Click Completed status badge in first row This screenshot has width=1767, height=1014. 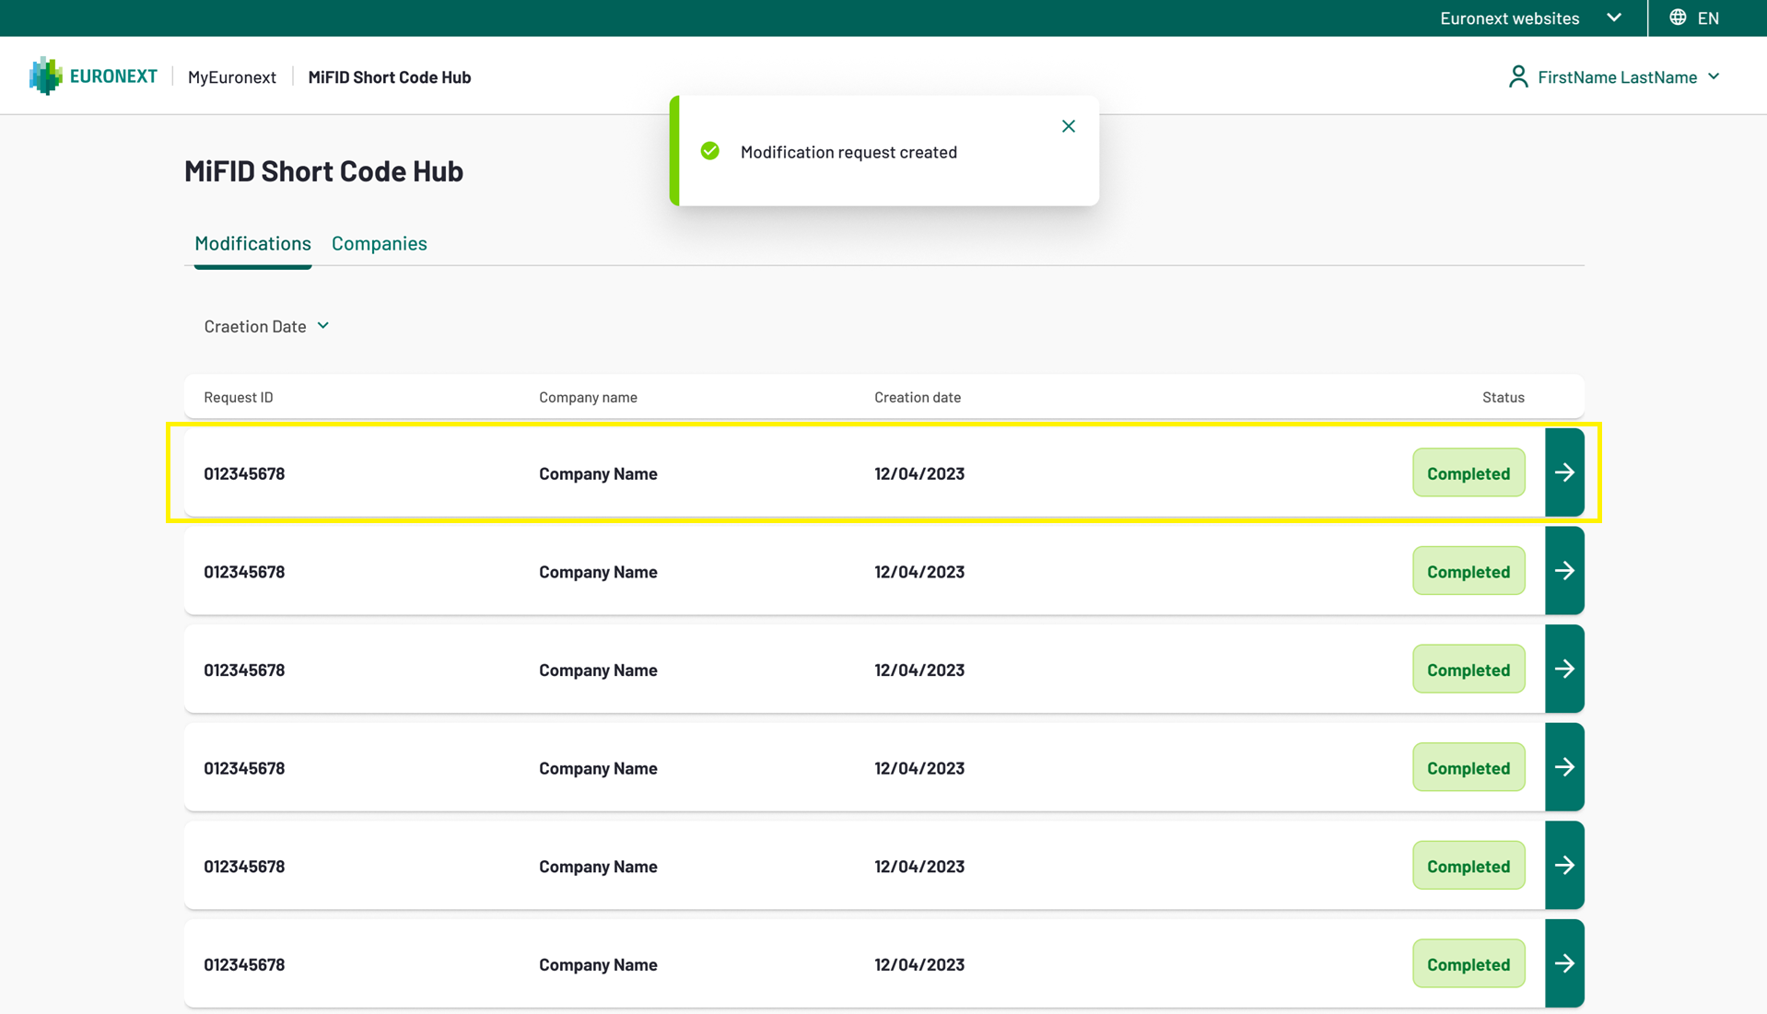click(1468, 473)
